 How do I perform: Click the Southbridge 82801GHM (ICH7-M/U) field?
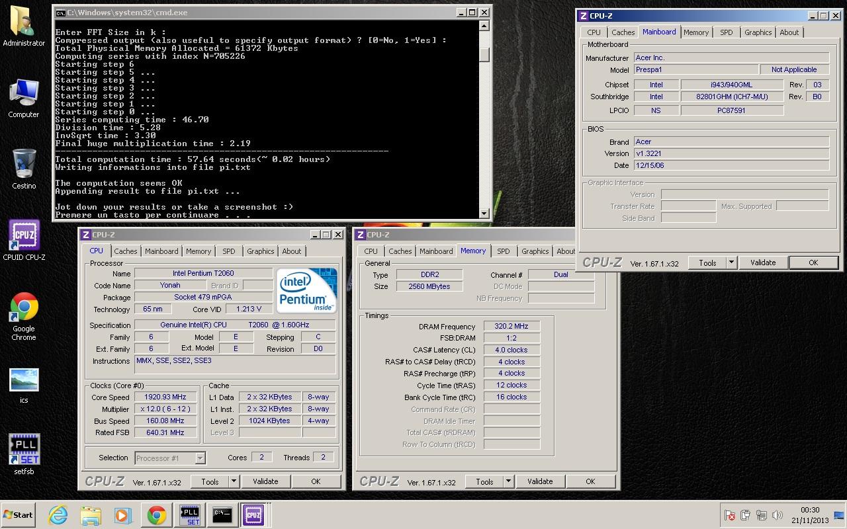point(732,97)
